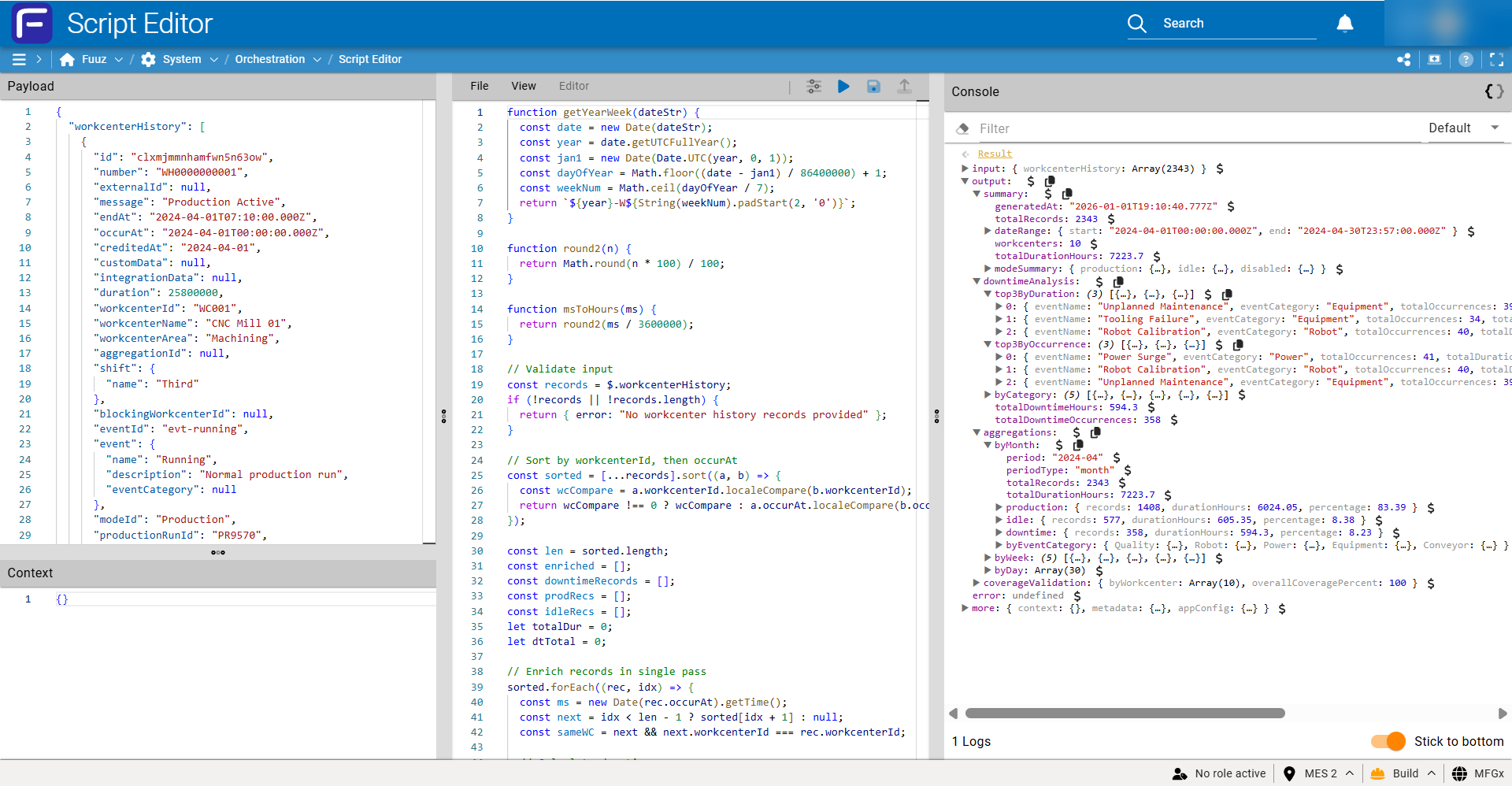Open script settings sliders icon
1512x786 pixels.
[x=814, y=86]
